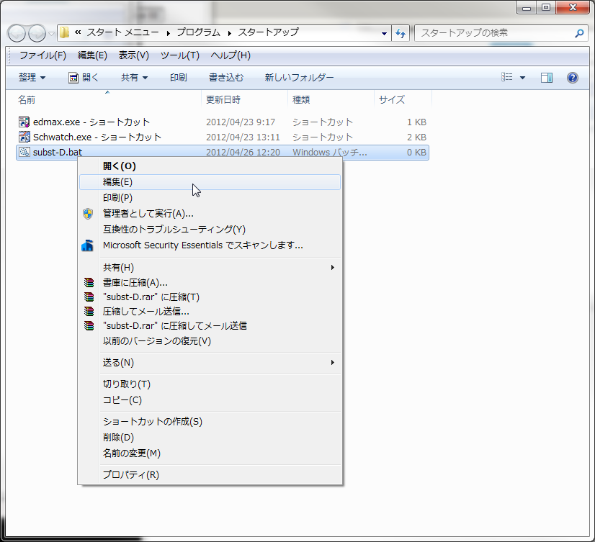The width and height of the screenshot is (595, 542).
Task: Click the folder icon in the breadcrumb bar
Action: click(63, 32)
